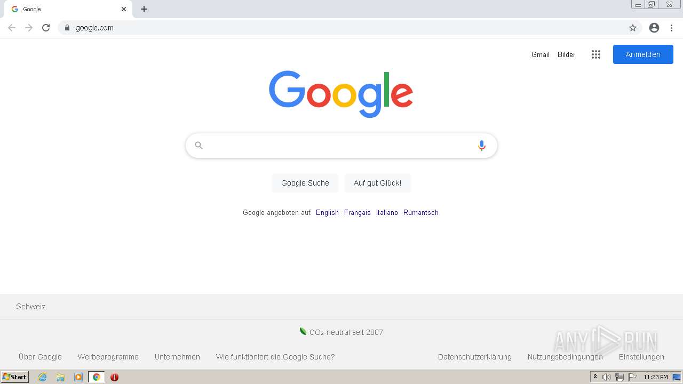Click the magnifier icon in search box
The image size is (683, 384).
tap(199, 146)
